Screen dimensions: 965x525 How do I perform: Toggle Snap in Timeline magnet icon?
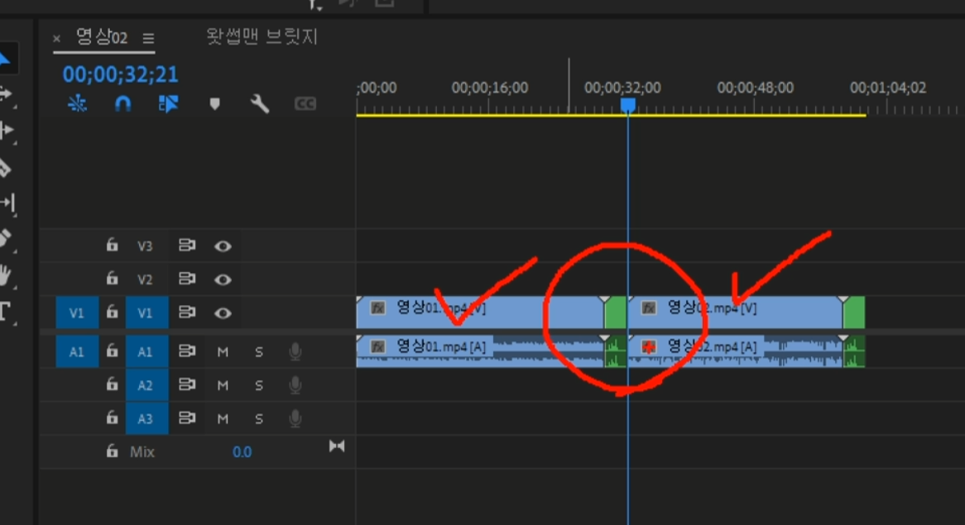tap(122, 104)
